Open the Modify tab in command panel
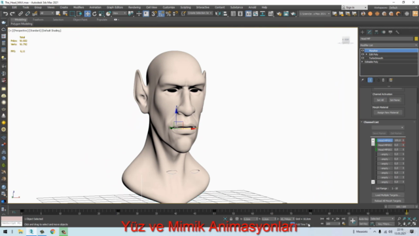The height and width of the screenshot is (236, 419). (x=369, y=32)
